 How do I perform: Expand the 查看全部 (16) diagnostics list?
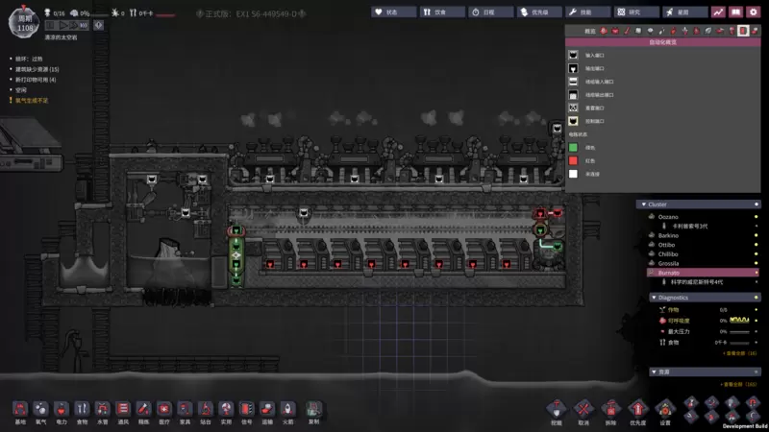(x=739, y=353)
